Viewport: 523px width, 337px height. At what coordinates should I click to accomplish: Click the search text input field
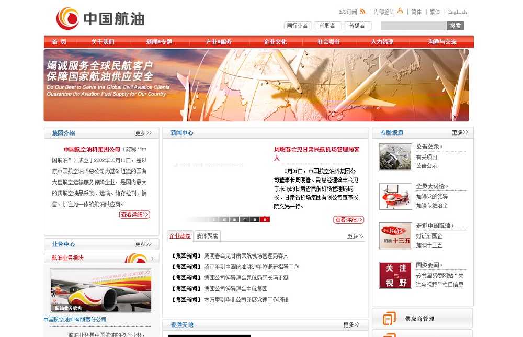pyautogui.click(x=414, y=26)
